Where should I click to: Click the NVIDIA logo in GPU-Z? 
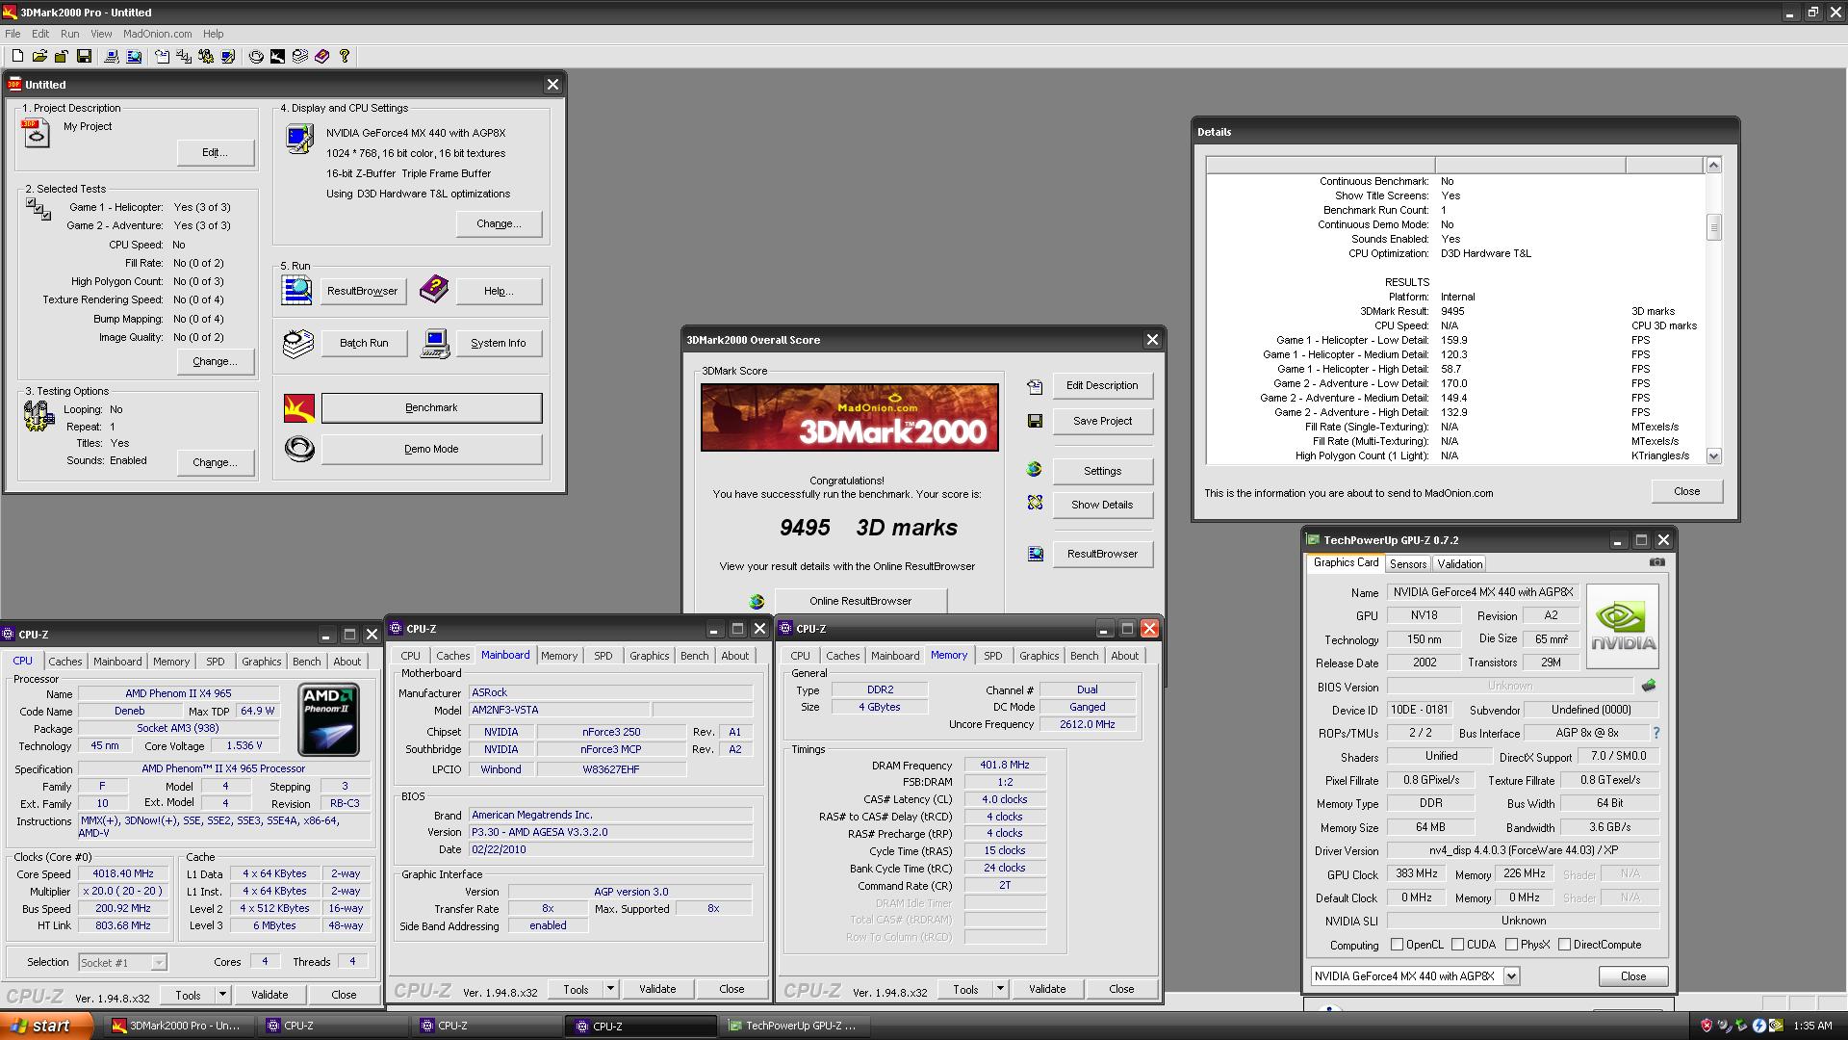pyautogui.click(x=1623, y=626)
